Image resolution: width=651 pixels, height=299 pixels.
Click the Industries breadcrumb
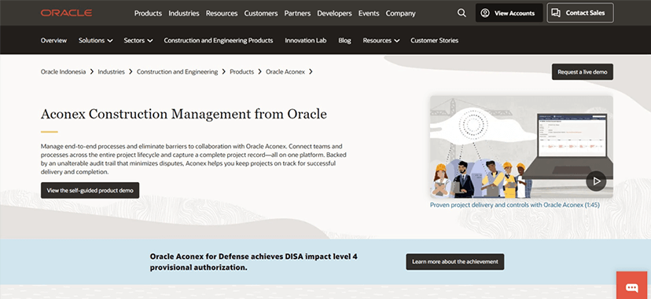click(x=112, y=71)
